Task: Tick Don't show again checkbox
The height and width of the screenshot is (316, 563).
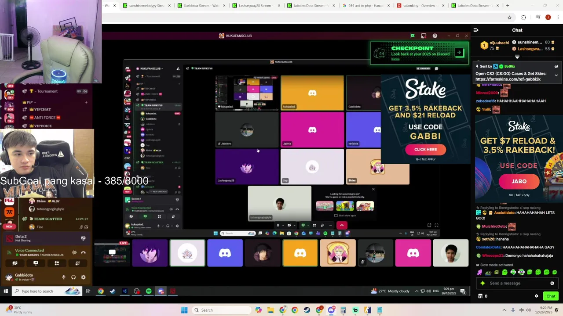Action: (336, 215)
